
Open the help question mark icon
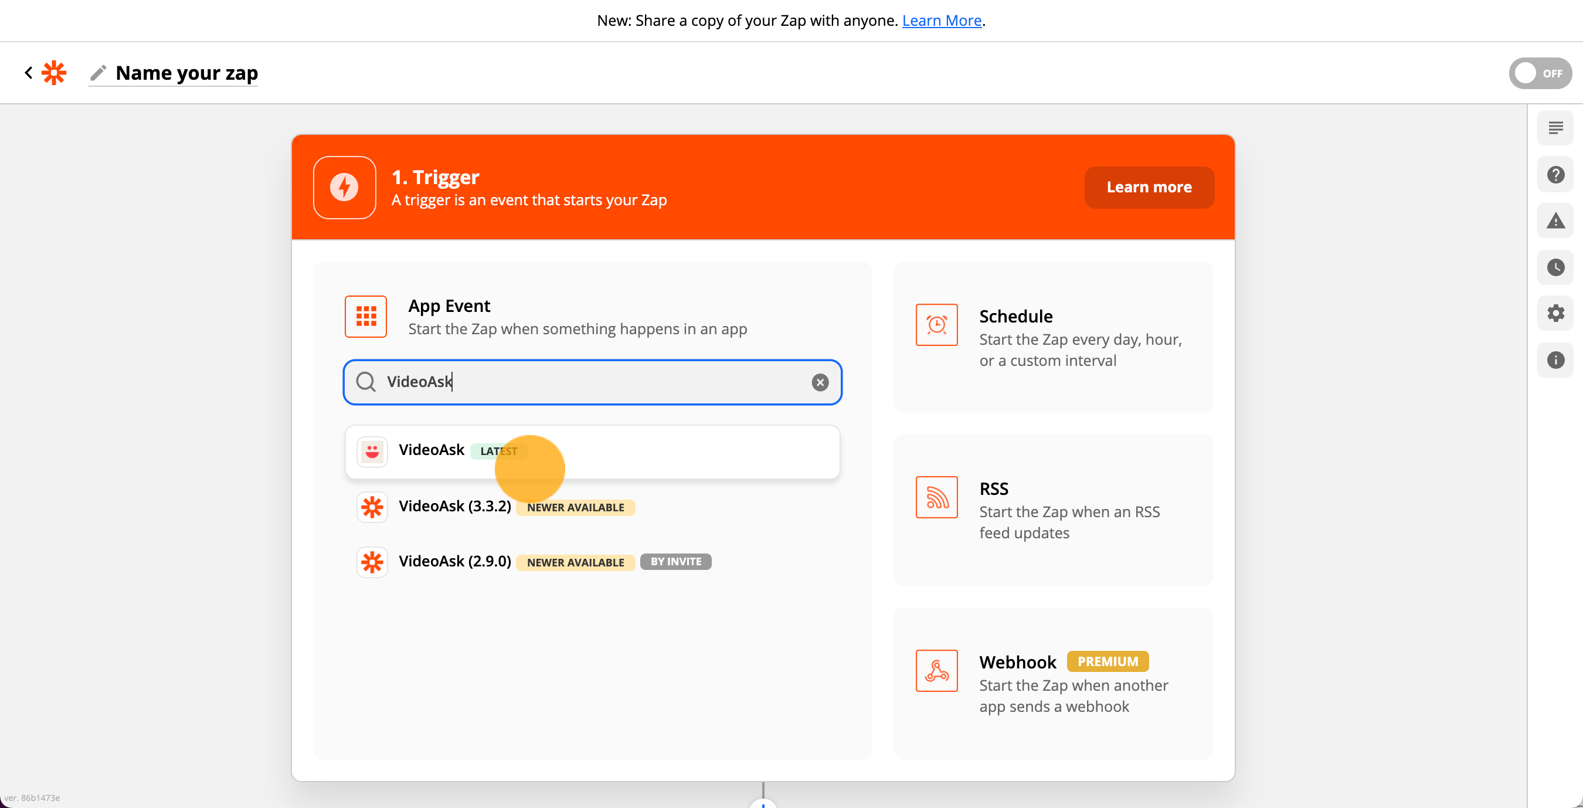tap(1555, 175)
